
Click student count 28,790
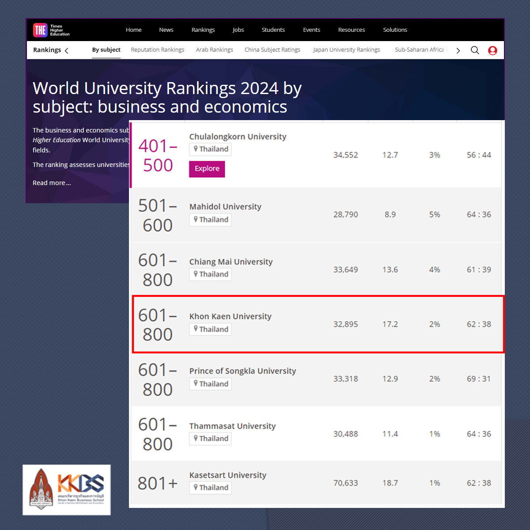[346, 215]
